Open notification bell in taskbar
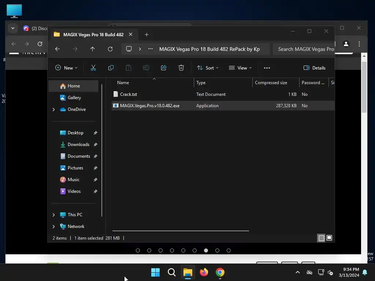 click(x=365, y=272)
